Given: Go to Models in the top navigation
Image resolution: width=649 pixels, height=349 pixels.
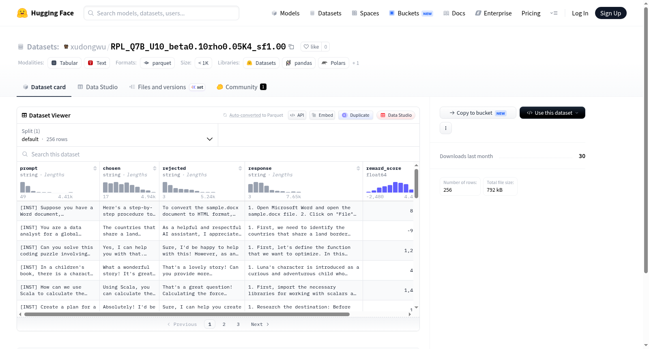Looking at the screenshot, I should click(x=286, y=13).
